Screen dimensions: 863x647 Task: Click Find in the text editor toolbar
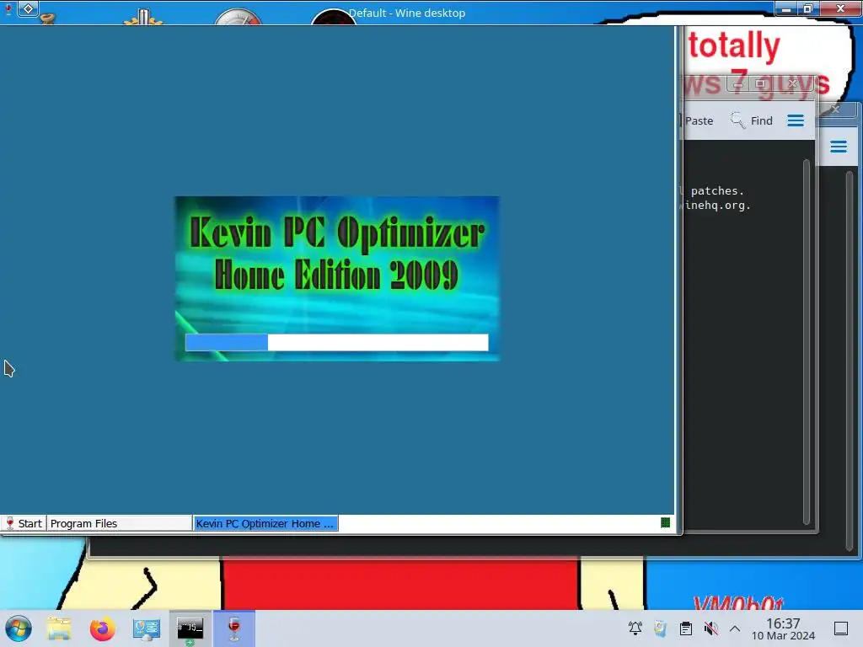pyautogui.click(x=751, y=120)
